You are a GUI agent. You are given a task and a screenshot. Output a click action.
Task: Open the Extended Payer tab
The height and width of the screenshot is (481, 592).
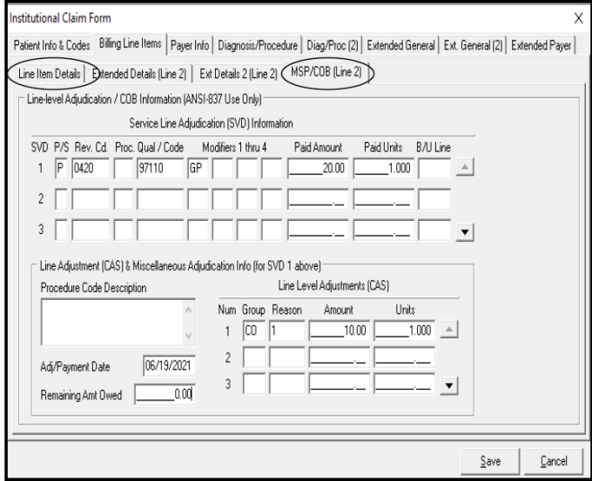point(543,44)
